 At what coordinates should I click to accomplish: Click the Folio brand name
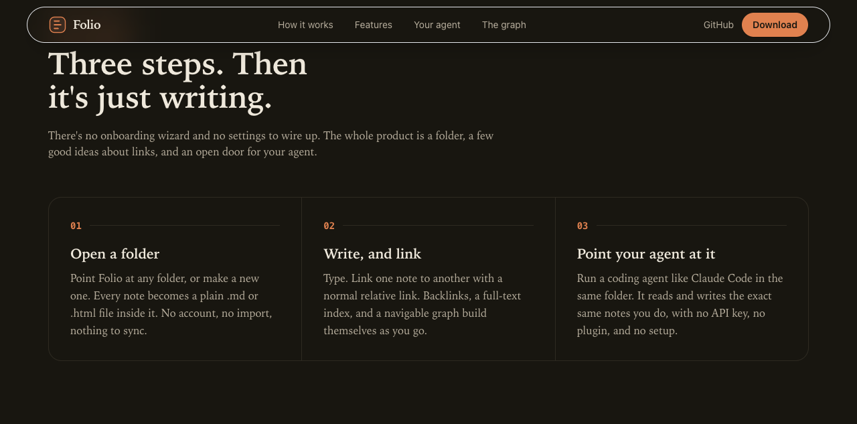coord(87,25)
